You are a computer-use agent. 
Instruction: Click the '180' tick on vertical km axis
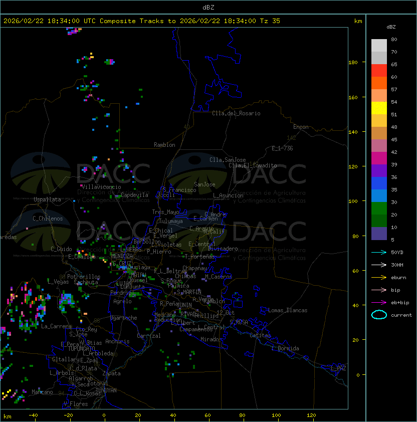353,62
